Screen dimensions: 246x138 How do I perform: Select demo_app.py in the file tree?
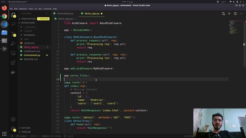[31, 47]
